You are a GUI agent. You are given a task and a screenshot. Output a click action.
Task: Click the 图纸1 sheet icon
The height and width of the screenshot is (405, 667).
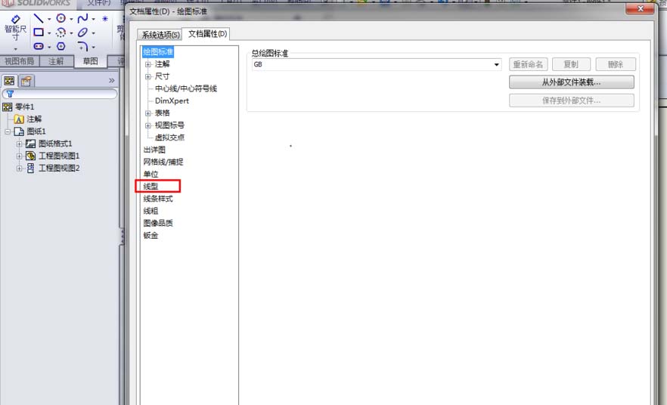[19, 131]
